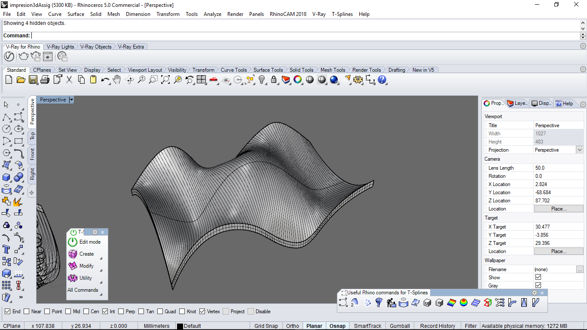Click the blue Help question mark icon
The width and height of the screenshot is (587, 330).
(382, 79)
